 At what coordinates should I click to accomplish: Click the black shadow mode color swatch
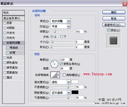pyautogui.click(x=75, y=92)
